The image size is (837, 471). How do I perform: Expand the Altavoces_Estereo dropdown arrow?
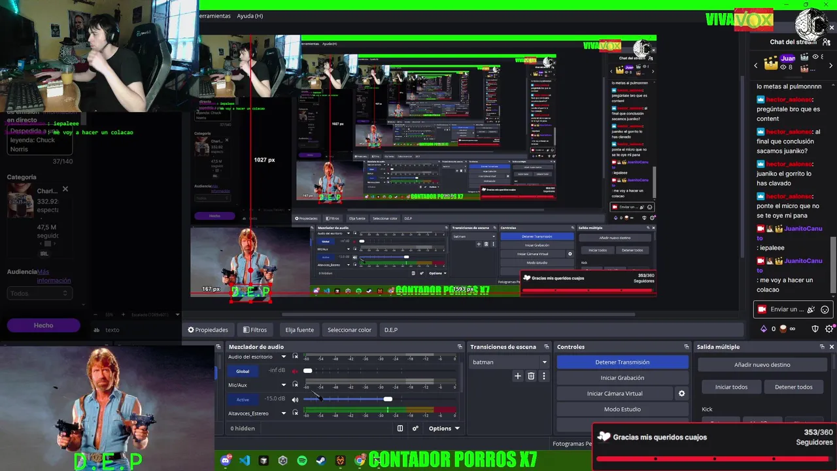(283, 413)
